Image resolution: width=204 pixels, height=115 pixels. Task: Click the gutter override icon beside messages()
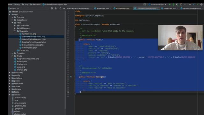(71, 77)
